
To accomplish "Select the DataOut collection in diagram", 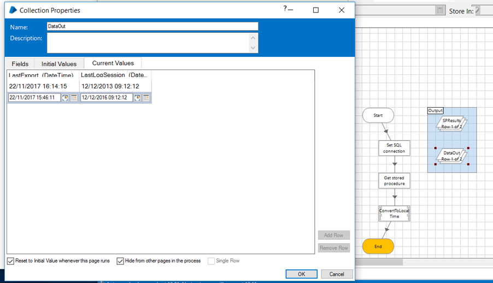I will click(452, 156).
